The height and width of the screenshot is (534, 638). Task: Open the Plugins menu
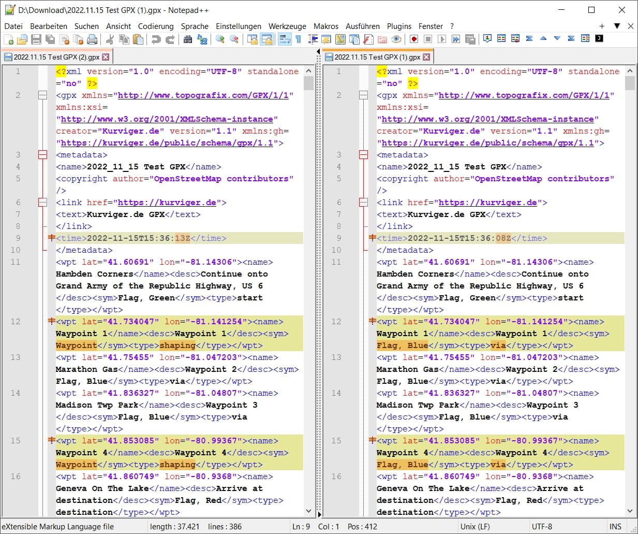point(399,26)
